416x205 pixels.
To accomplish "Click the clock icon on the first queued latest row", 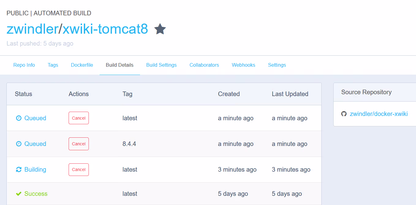I will [x=19, y=118].
